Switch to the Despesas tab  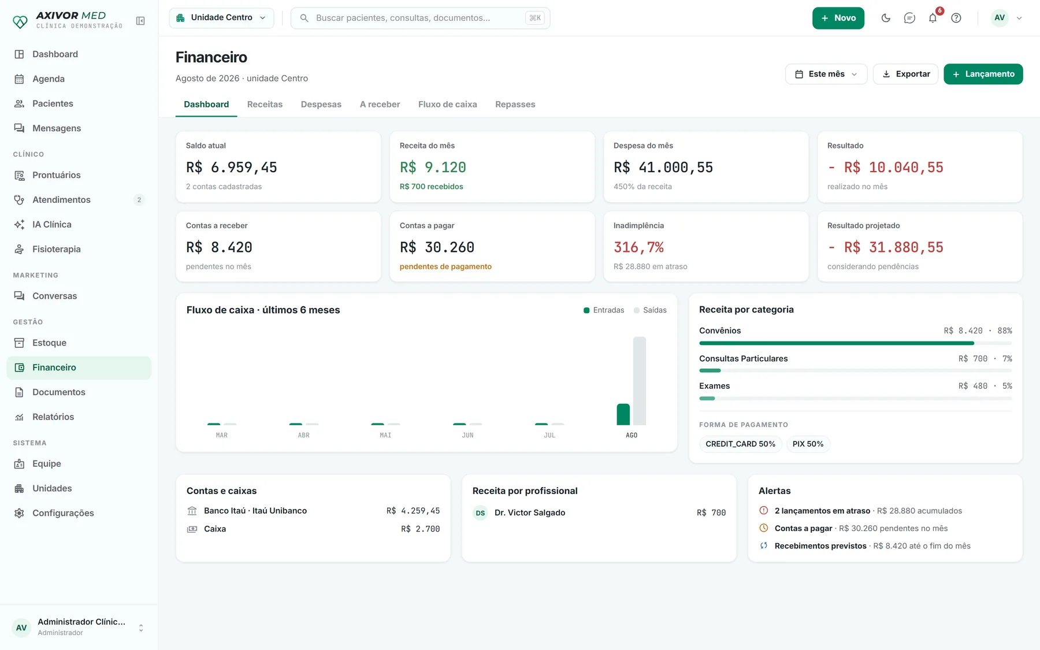(321, 105)
